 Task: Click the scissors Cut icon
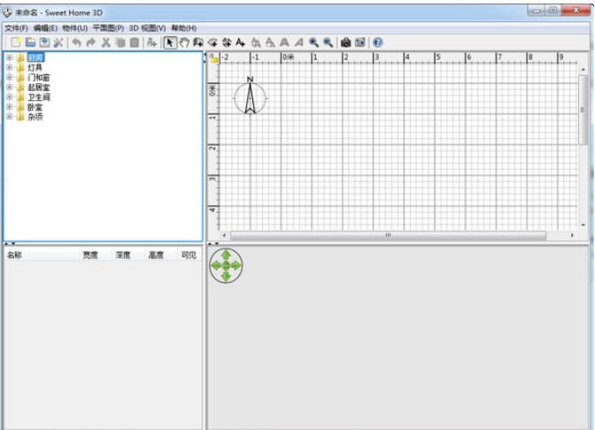[x=105, y=42]
